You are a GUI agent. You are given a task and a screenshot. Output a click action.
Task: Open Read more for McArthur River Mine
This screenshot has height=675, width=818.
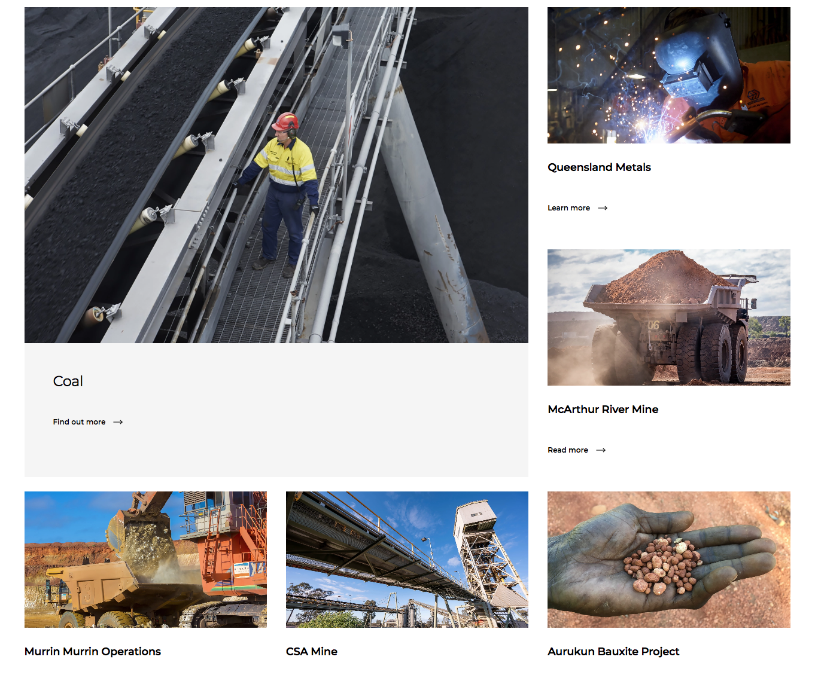567,450
